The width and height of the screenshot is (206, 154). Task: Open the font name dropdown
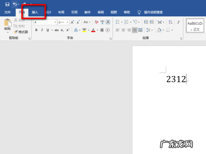(55, 22)
